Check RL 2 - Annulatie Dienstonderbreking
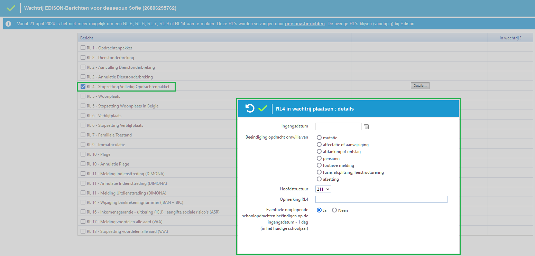The height and width of the screenshot is (256, 535). click(83, 77)
